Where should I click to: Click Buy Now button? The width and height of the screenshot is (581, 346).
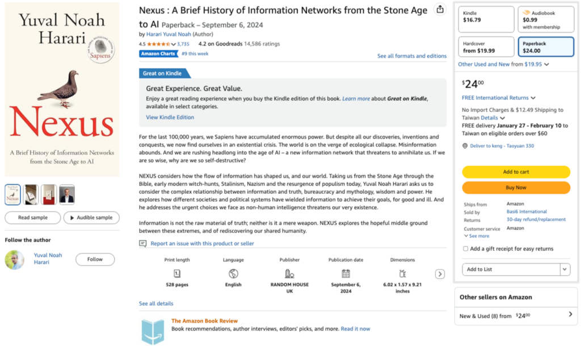click(516, 187)
